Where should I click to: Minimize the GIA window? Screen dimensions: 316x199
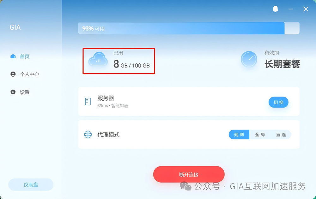tap(290, 9)
